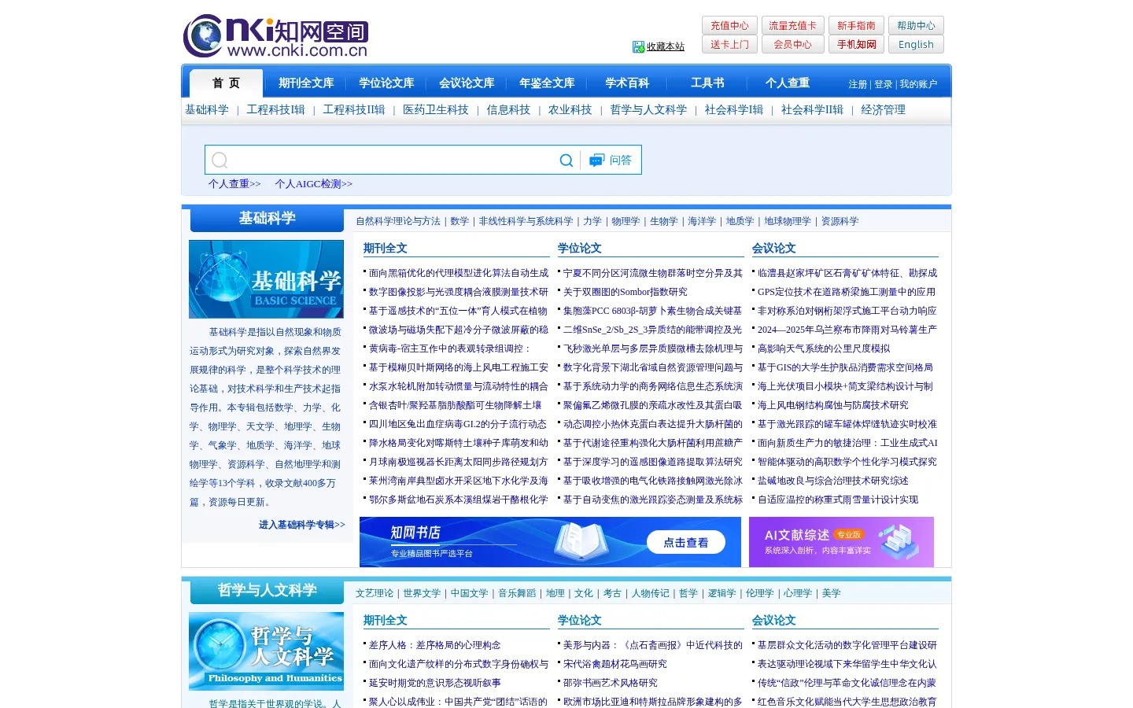
Task: Click the 送卡上门 button
Action: click(729, 45)
